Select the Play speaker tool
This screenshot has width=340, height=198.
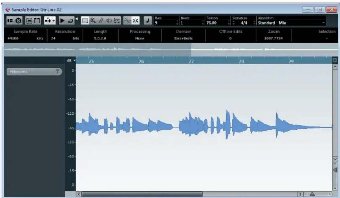tap(109, 21)
